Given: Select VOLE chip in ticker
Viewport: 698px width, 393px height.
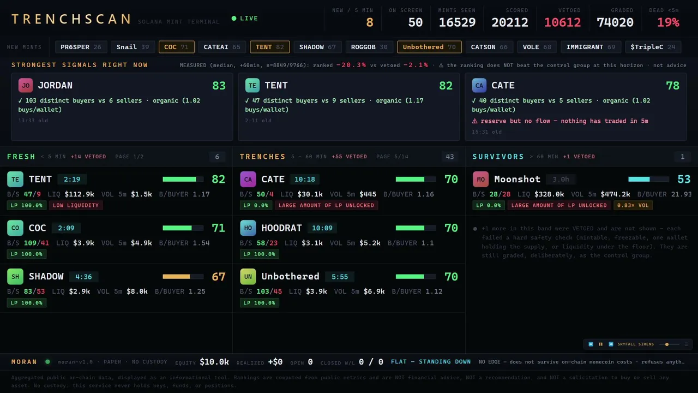Looking at the screenshot, I should point(537,47).
